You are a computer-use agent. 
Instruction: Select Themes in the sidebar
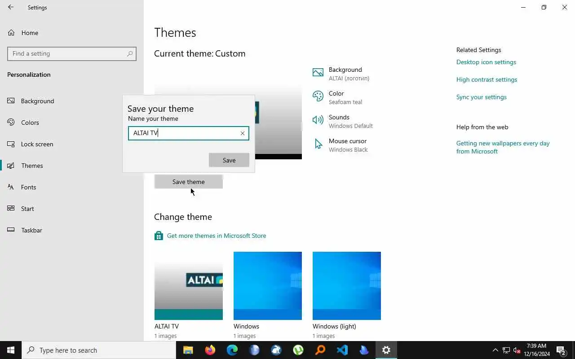coord(72,166)
